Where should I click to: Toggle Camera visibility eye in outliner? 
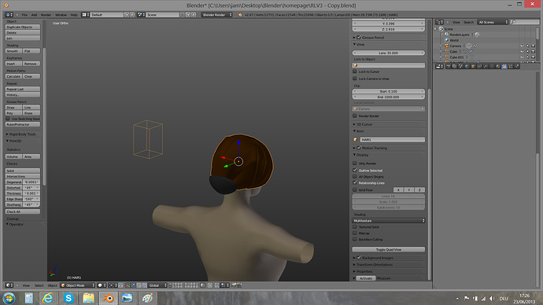[x=522, y=46]
